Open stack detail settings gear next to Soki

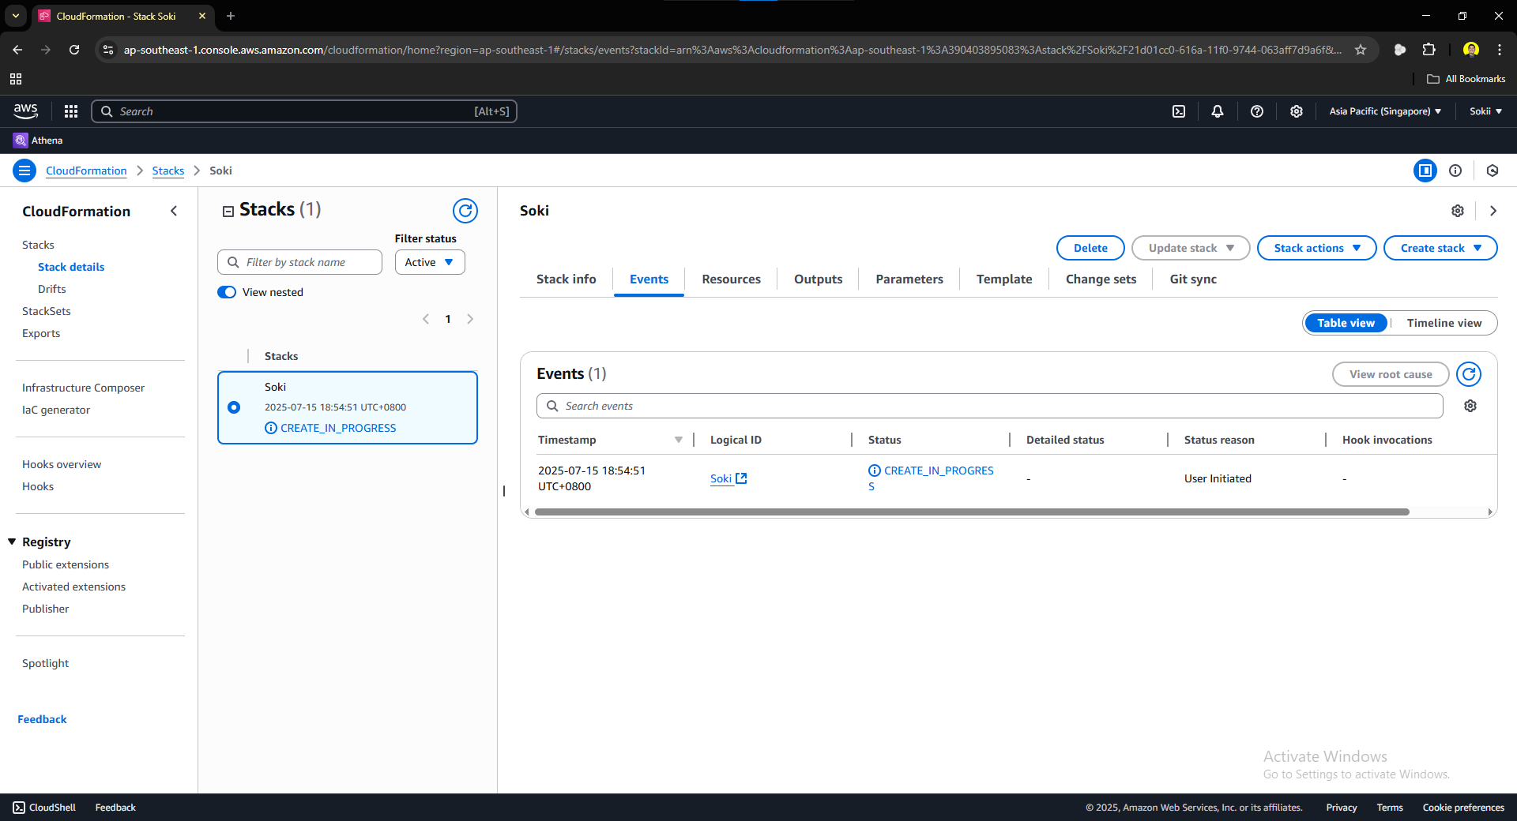pyautogui.click(x=1457, y=211)
